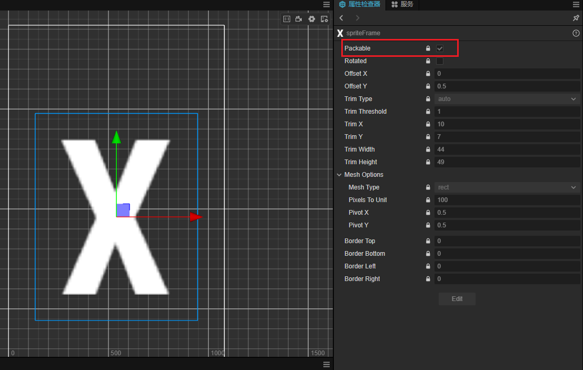Open the scene gear settings icon
Screen dimensions: 583x370
point(312,19)
